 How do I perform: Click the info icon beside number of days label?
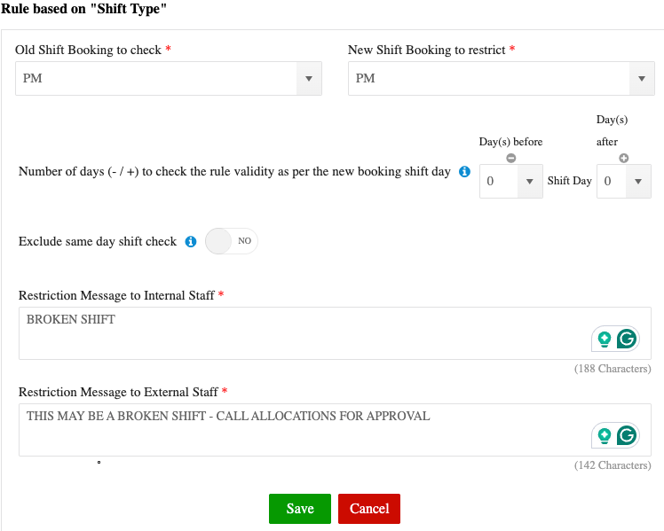point(464,172)
